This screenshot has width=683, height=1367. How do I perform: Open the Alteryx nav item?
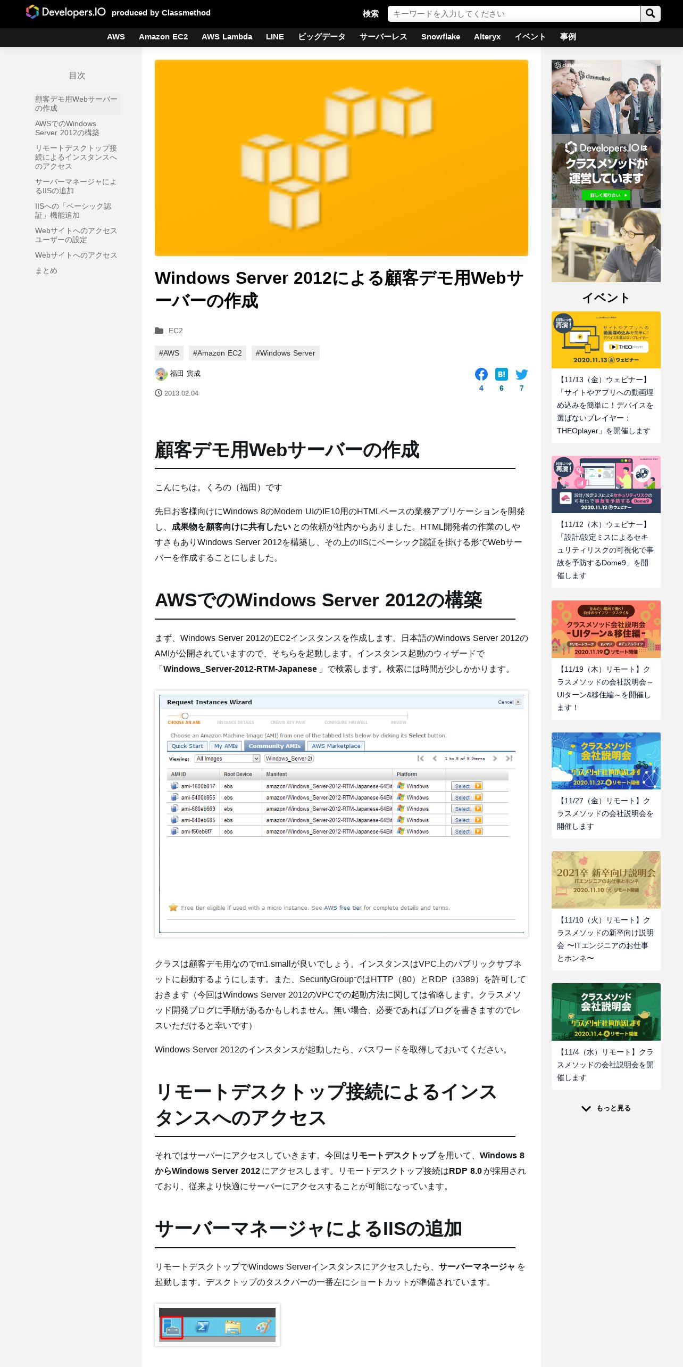point(487,37)
